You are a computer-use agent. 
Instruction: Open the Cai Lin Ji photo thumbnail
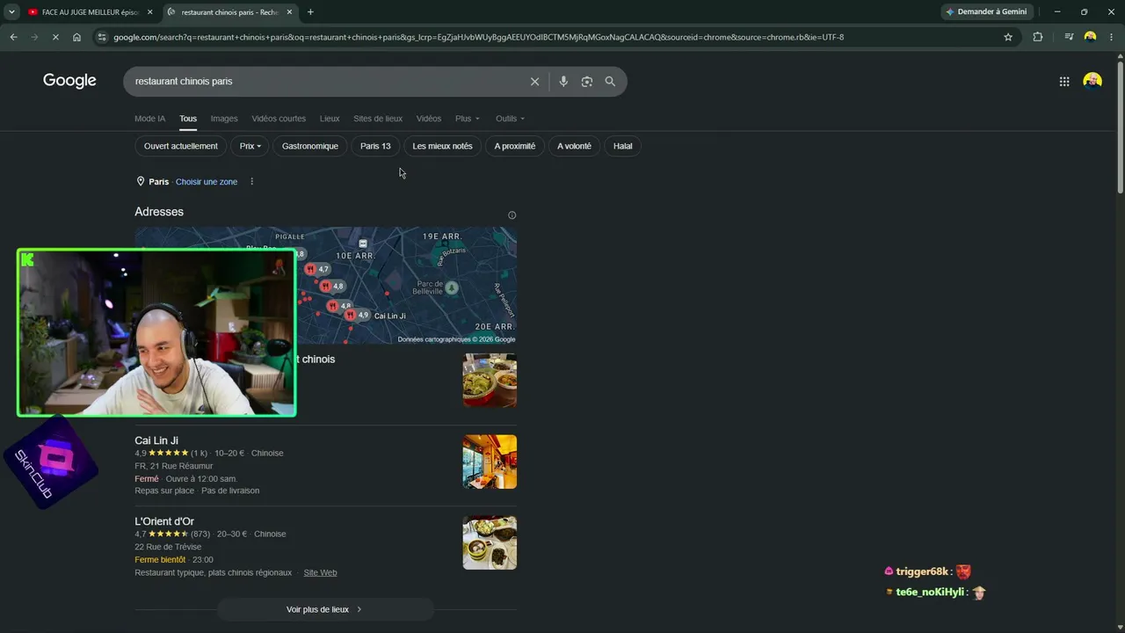(490, 462)
